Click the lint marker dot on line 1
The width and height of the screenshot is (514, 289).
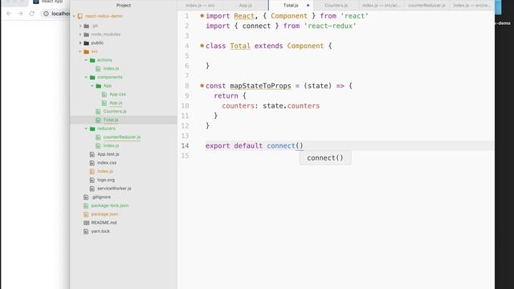click(202, 16)
